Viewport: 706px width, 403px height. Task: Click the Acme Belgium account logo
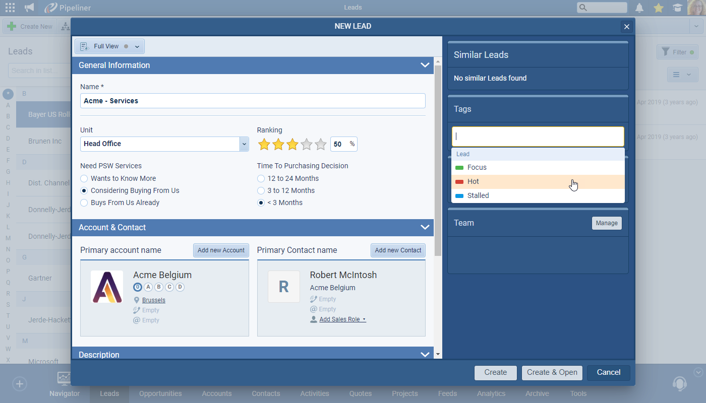click(107, 287)
